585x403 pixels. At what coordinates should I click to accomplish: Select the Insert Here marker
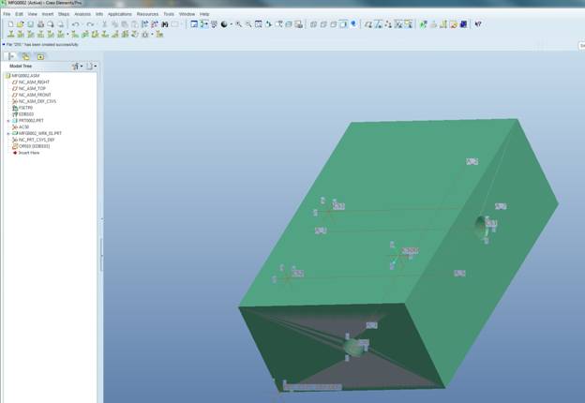(x=28, y=153)
